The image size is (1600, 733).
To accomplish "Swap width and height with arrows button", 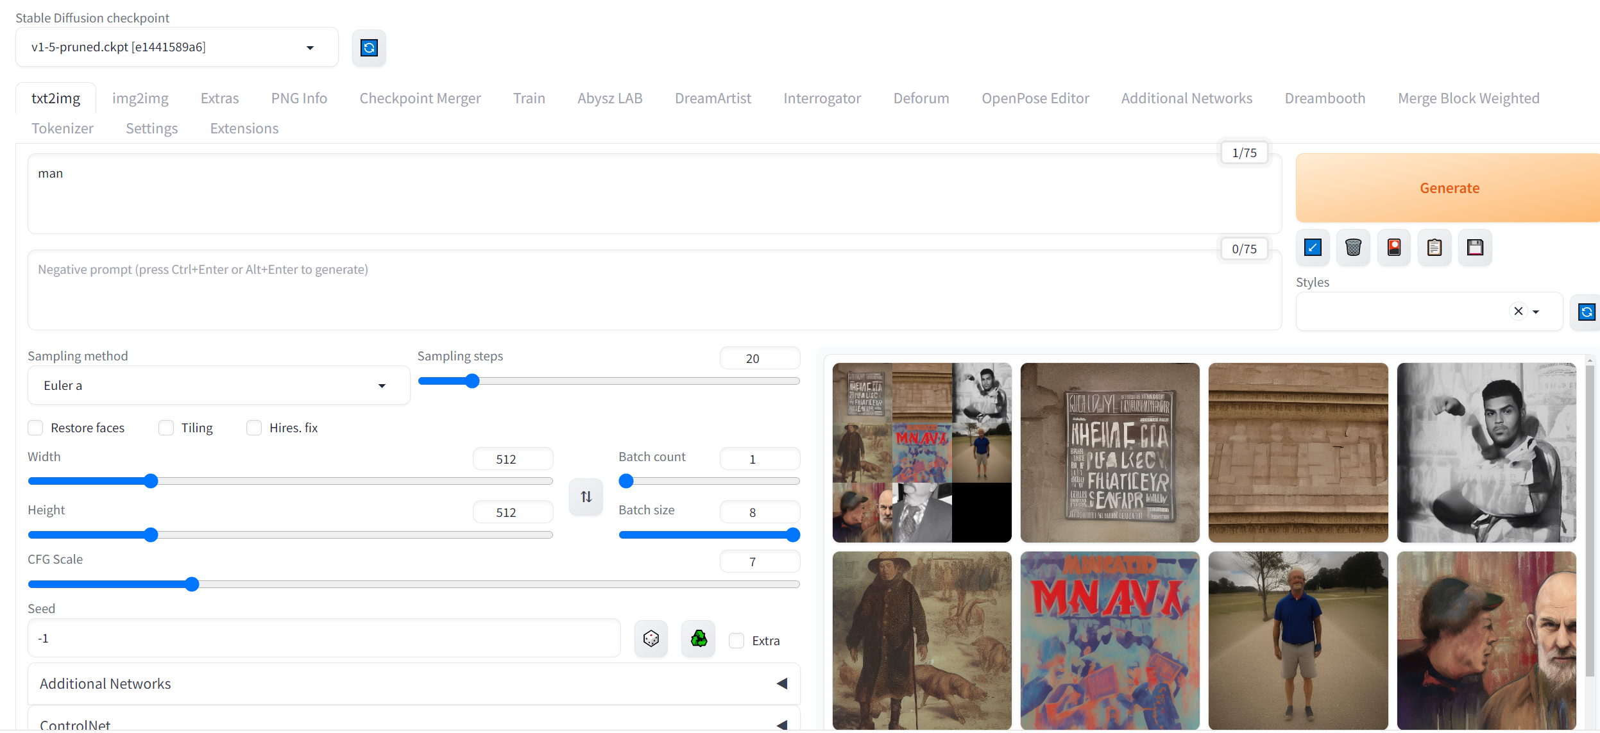I will (586, 497).
